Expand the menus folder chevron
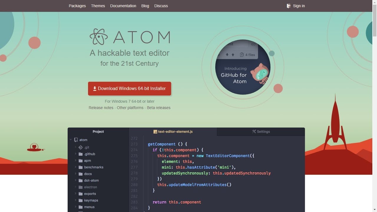This screenshot has width=377, height=212. coord(75,207)
